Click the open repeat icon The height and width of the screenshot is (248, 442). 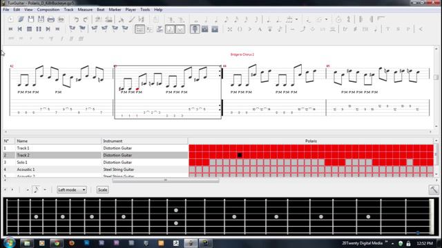tap(361, 19)
